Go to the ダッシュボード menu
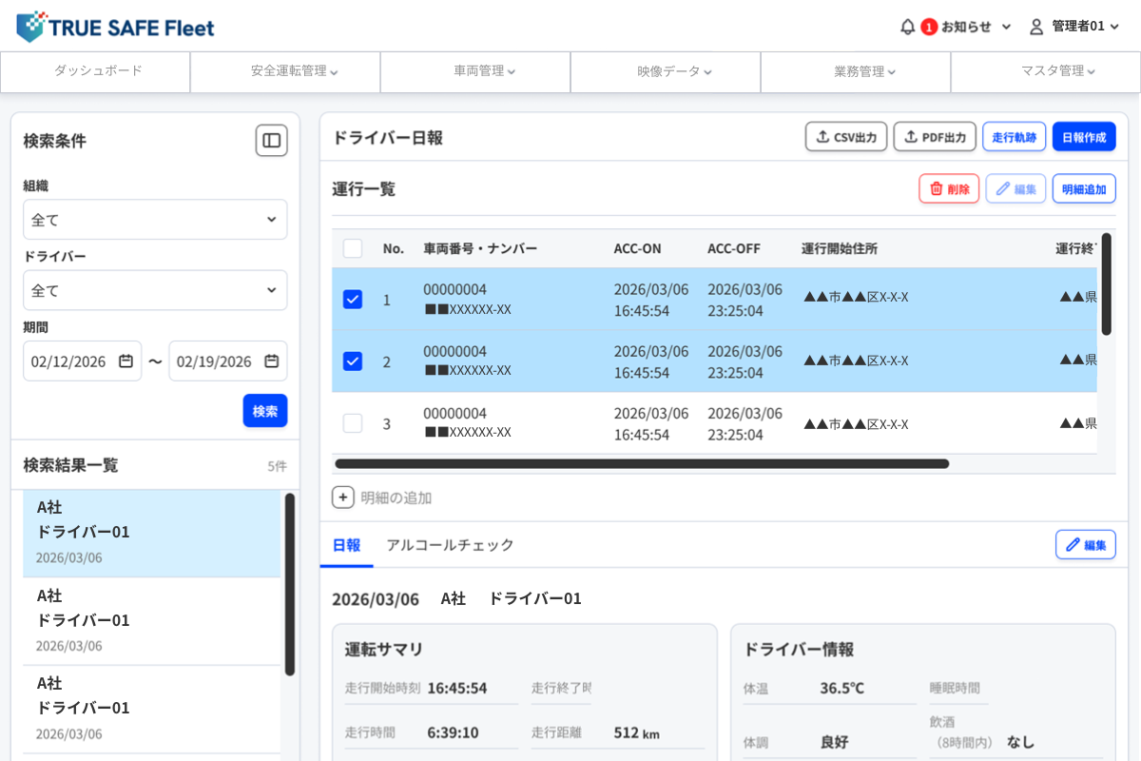Viewport: 1141px width, 761px height. point(95,71)
